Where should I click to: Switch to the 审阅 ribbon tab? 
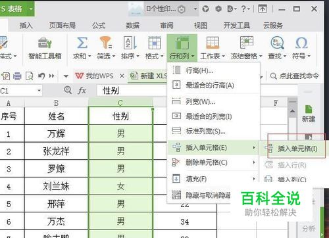pyautogui.click(x=166, y=26)
